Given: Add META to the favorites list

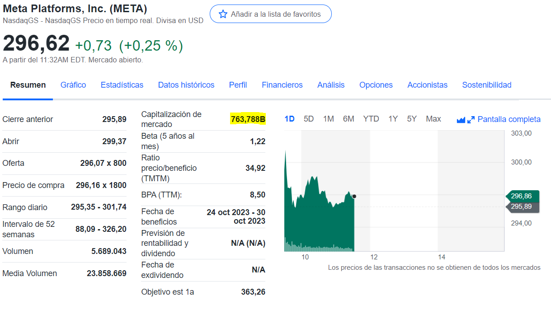Looking at the screenshot, I should pyautogui.click(x=270, y=14).
